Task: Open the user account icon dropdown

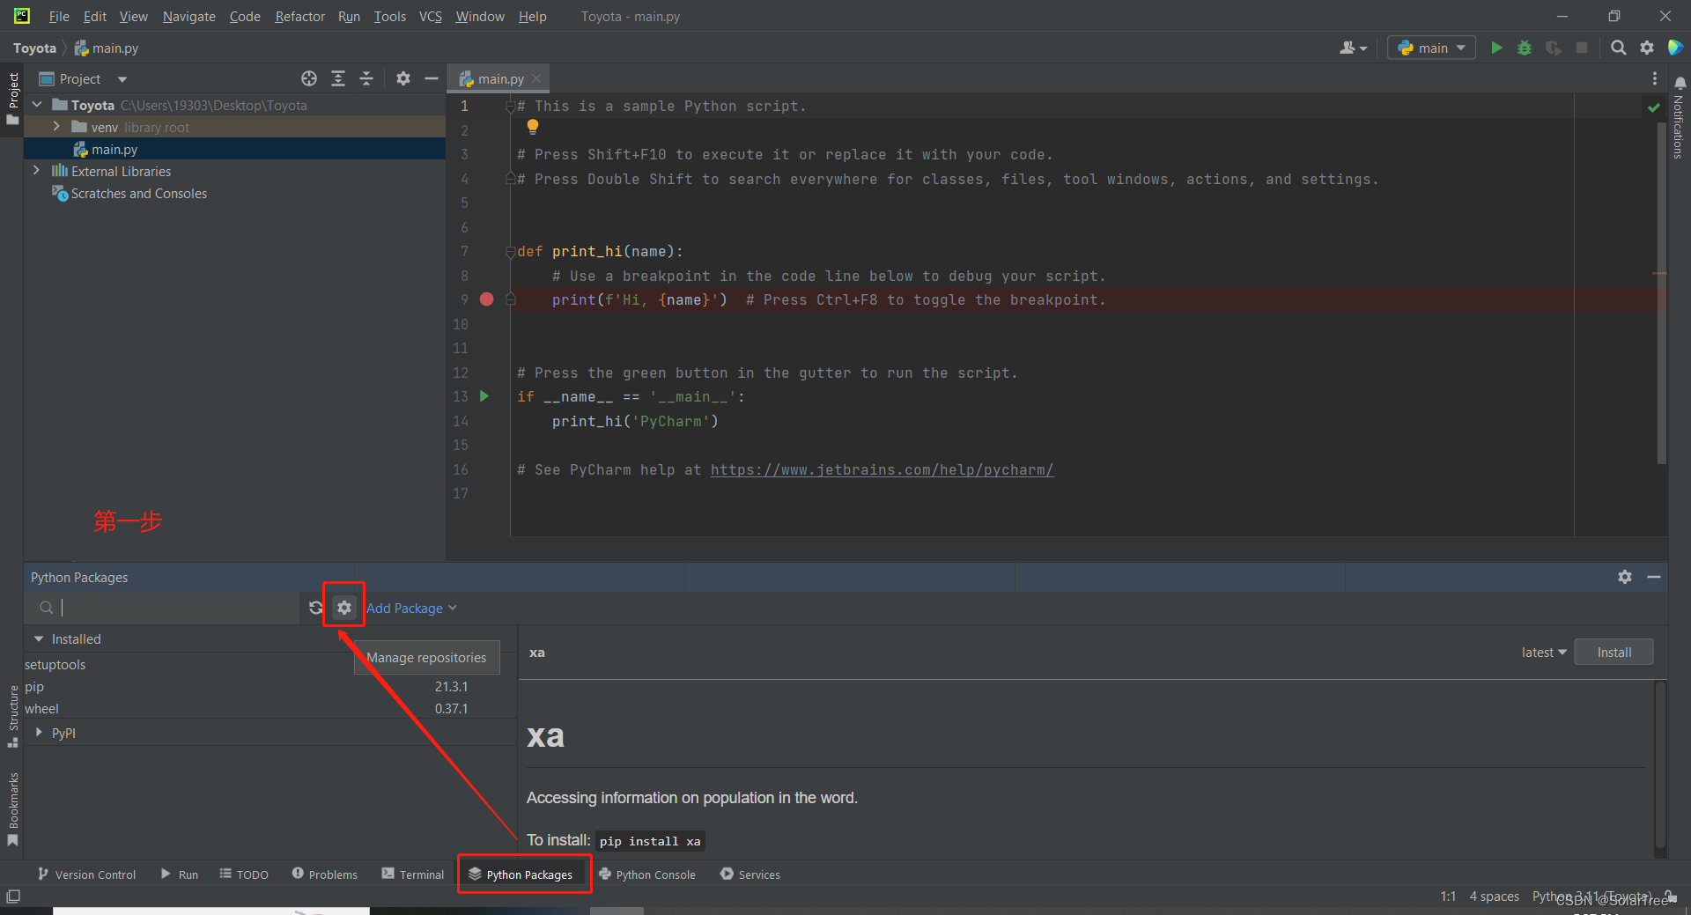Action: tap(1353, 48)
